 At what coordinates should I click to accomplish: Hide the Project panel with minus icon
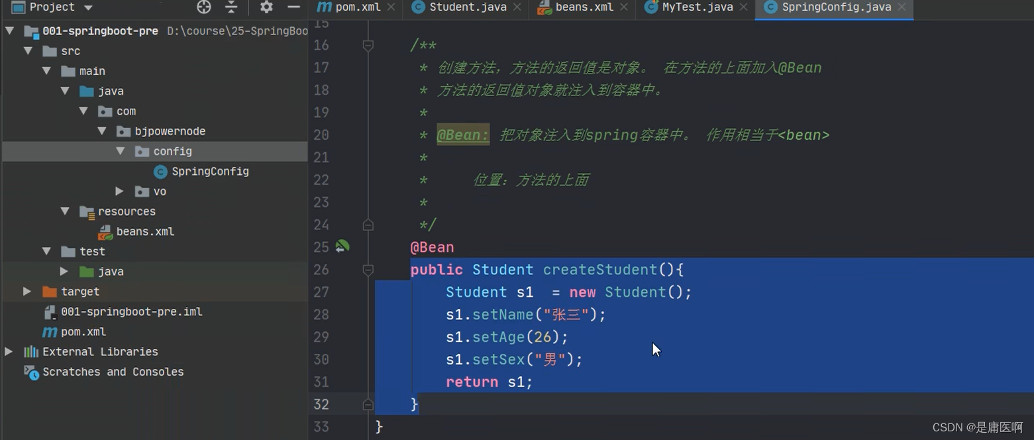pyautogui.click(x=294, y=7)
